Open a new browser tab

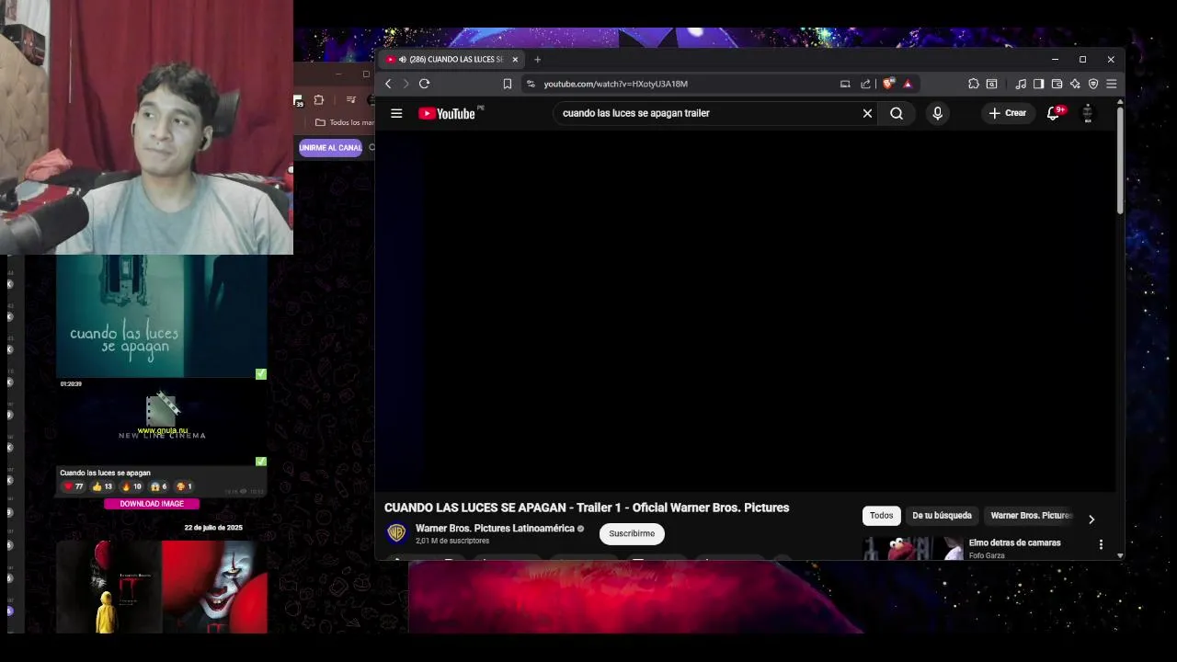[x=538, y=60]
